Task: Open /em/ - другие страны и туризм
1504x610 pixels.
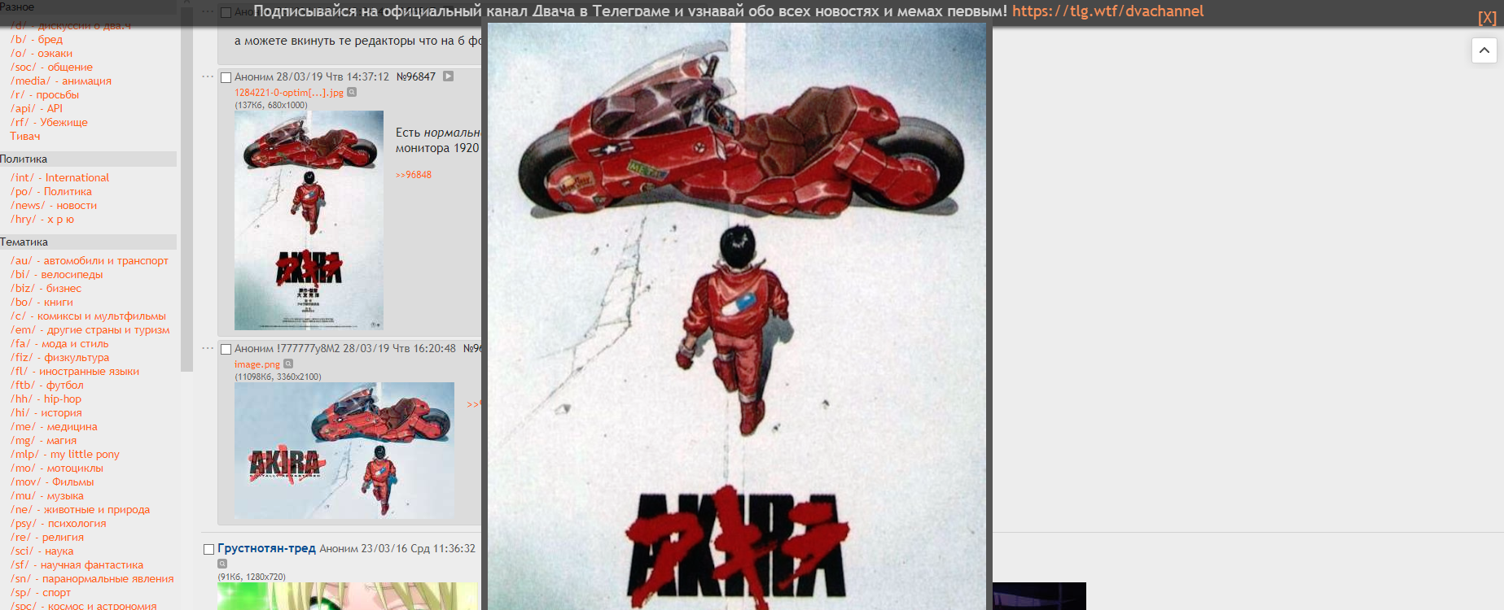Action: pos(90,329)
